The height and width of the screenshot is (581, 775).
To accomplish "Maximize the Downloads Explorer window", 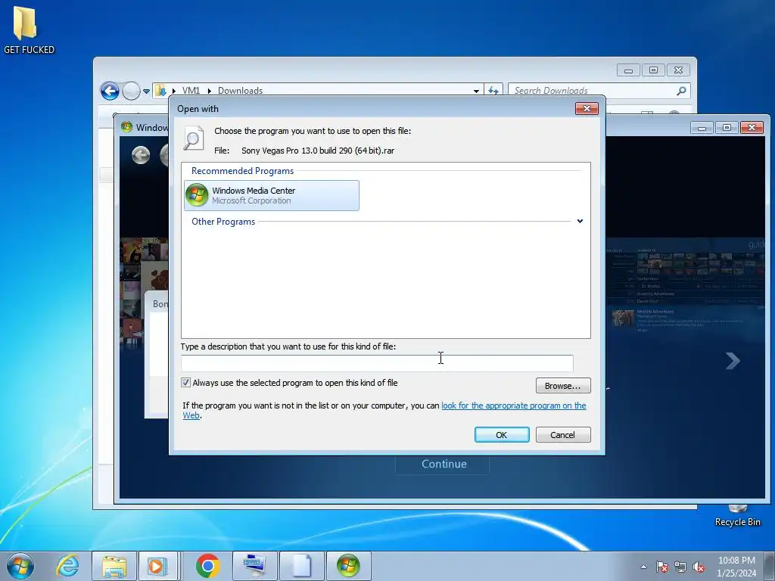I will [653, 70].
